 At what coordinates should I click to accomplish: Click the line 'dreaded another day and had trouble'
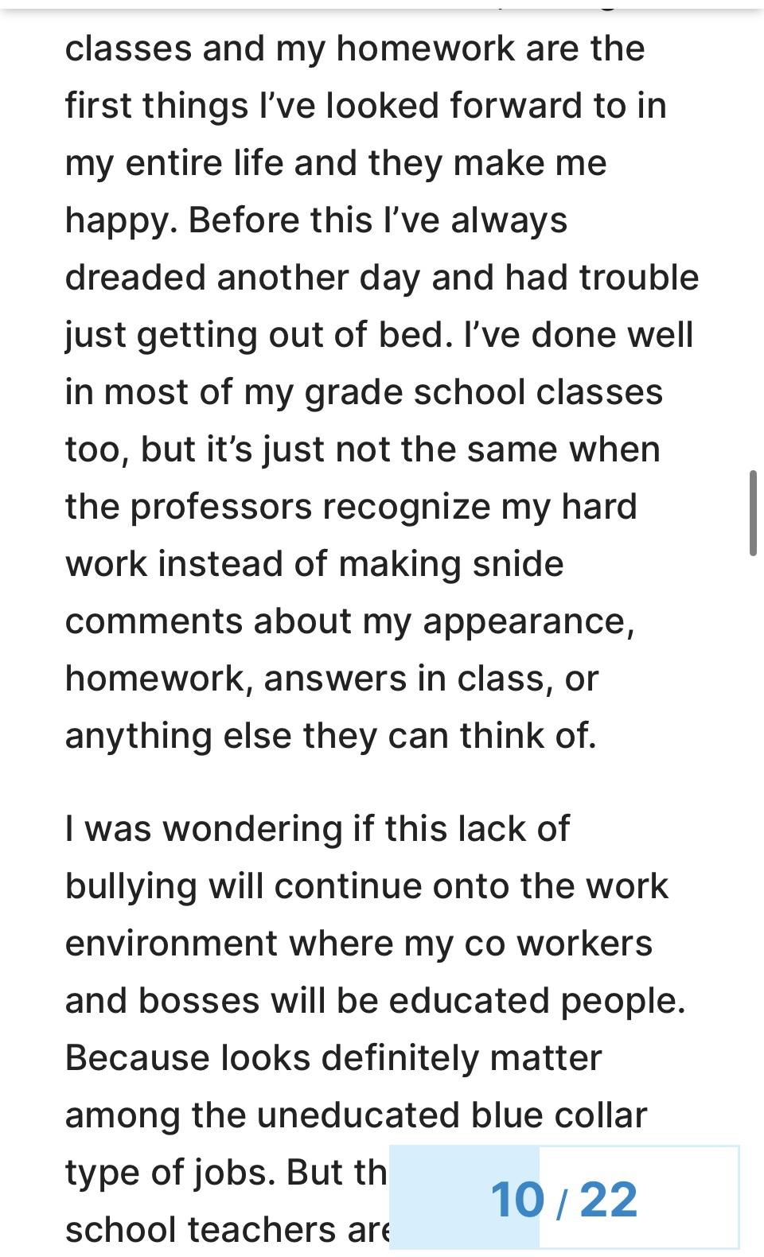click(381, 278)
